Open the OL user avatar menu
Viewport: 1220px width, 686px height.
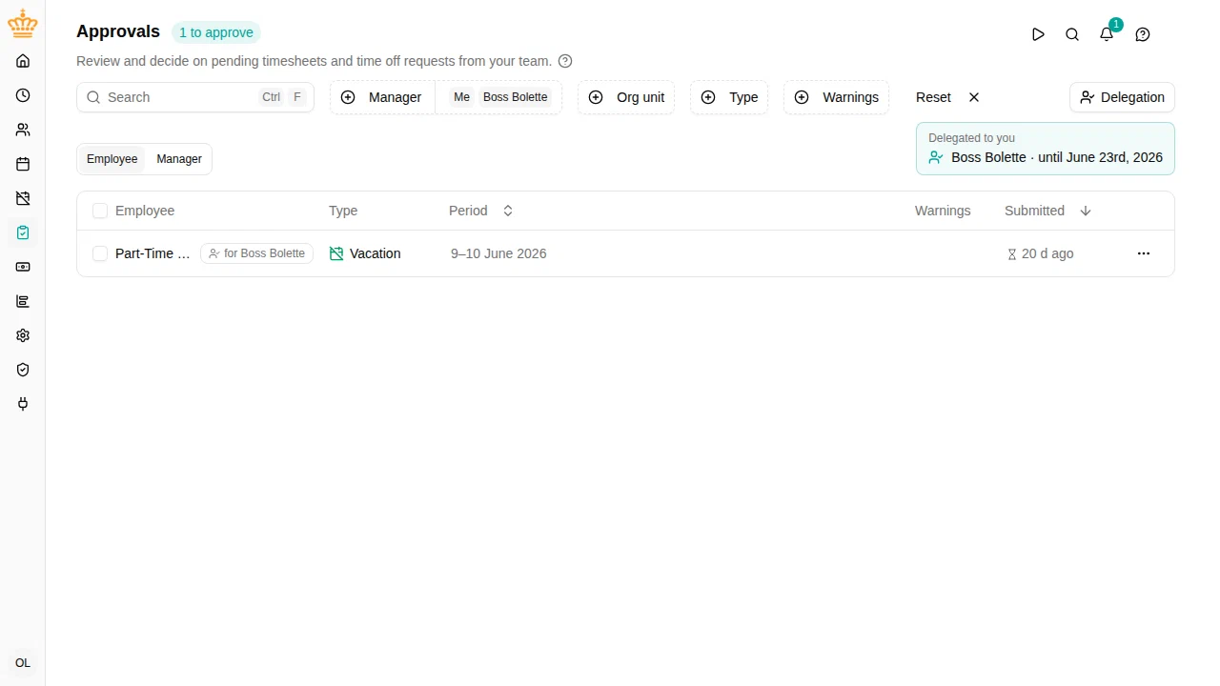pos(23,663)
